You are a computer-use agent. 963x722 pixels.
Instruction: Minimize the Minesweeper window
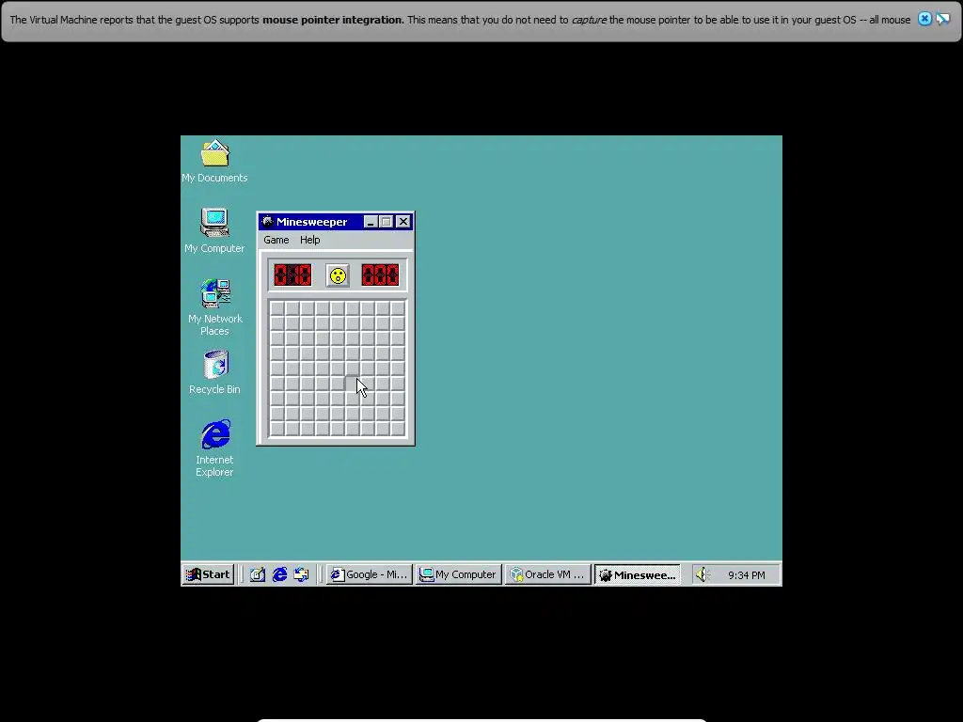pyautogui.click(x=370, y=222)
